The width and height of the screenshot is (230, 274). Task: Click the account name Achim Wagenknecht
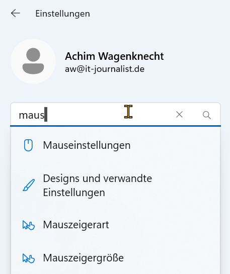tap(114, 56)
